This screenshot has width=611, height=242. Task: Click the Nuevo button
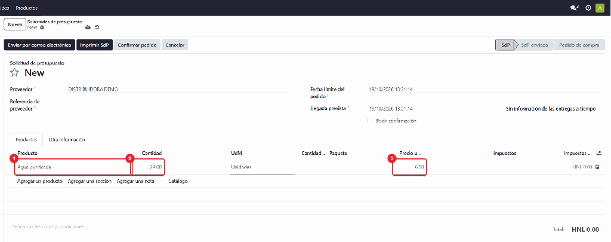15,24
